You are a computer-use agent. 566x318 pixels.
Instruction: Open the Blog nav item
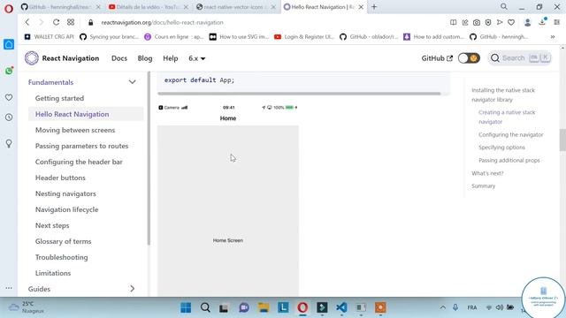(x=145, y=58)
